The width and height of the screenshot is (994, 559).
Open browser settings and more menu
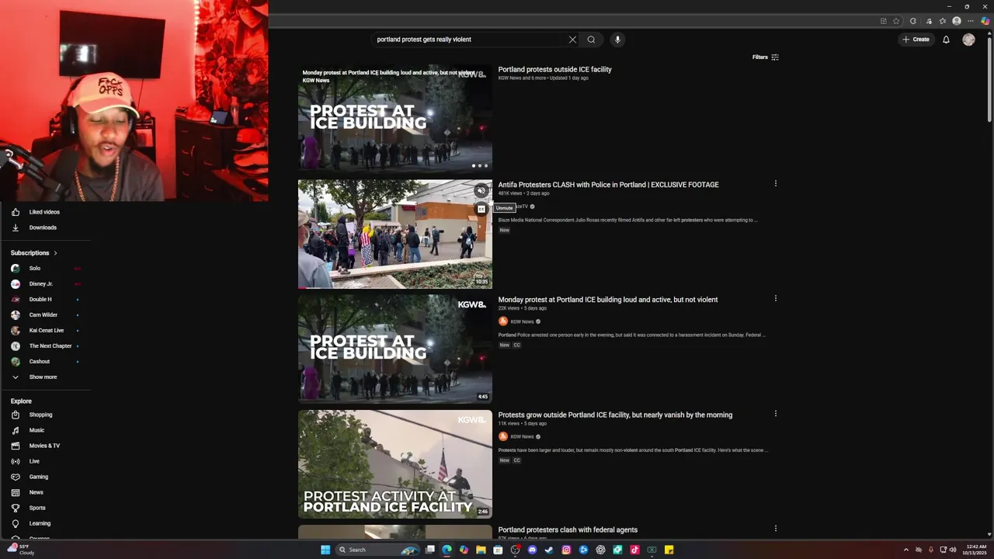coord(971,21)
